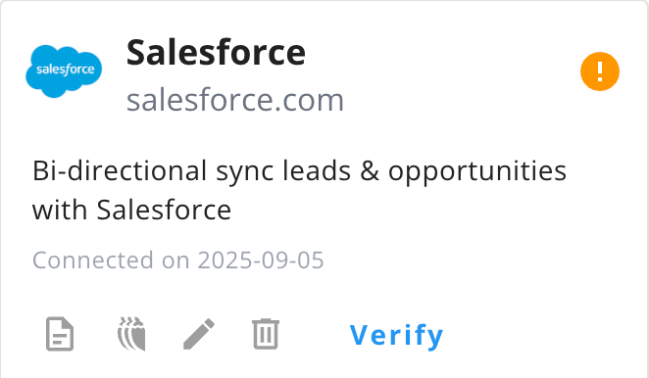The height and width of the screenshot is (378, 649).
Task: Remove integration using the trash can
Action: 266,334
